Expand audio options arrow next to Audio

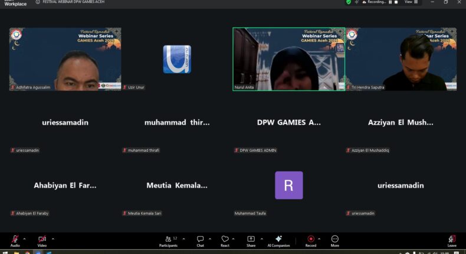click(x=24, y=239)
